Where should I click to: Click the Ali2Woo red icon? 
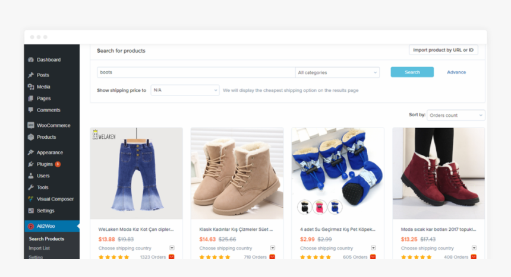30,226
